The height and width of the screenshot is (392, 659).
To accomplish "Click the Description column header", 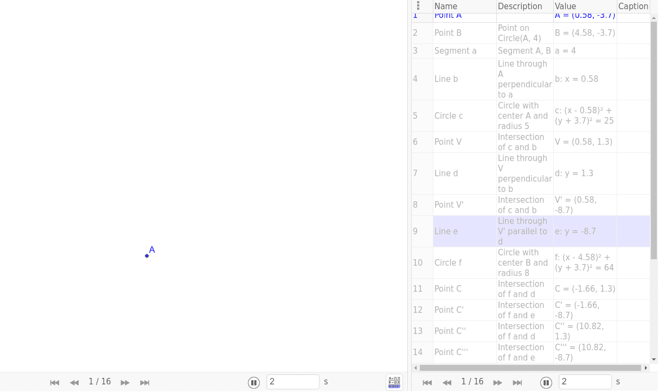I will click(x=525, y=7).
